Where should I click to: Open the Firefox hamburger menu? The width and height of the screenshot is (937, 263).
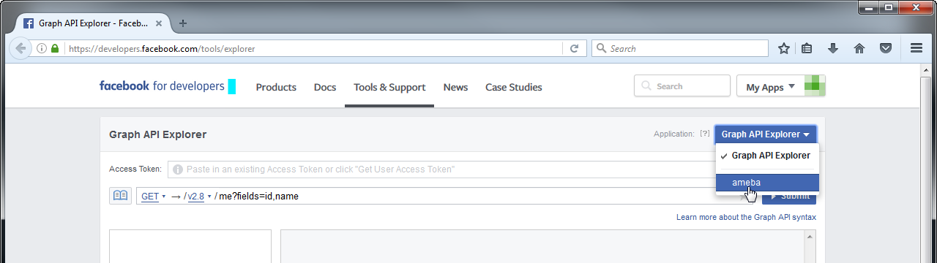916,49
